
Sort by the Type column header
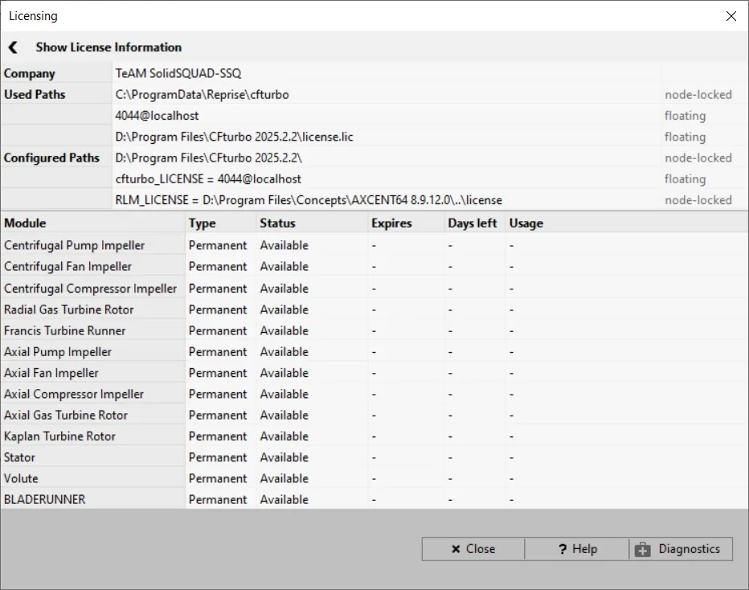pyautogui.click(x=221, y=223)
